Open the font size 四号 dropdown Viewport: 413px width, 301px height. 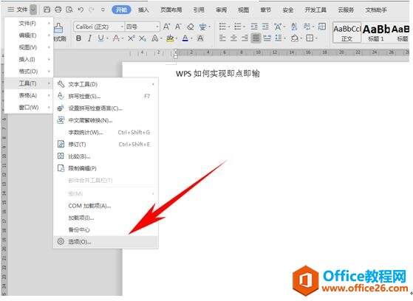point(143,27)
